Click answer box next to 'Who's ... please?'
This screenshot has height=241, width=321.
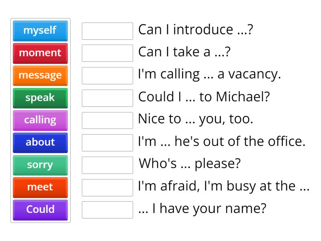[x=107, y=165]
